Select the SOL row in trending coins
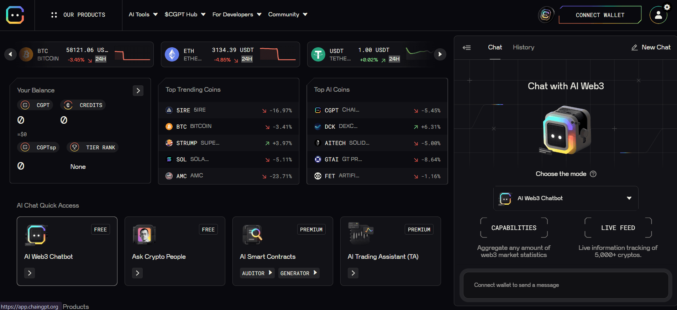Viewport: 677px width, 310px height. coord(229,160)
